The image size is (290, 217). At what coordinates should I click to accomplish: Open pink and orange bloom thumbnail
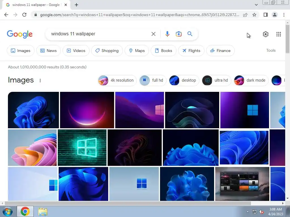[32, 147]
